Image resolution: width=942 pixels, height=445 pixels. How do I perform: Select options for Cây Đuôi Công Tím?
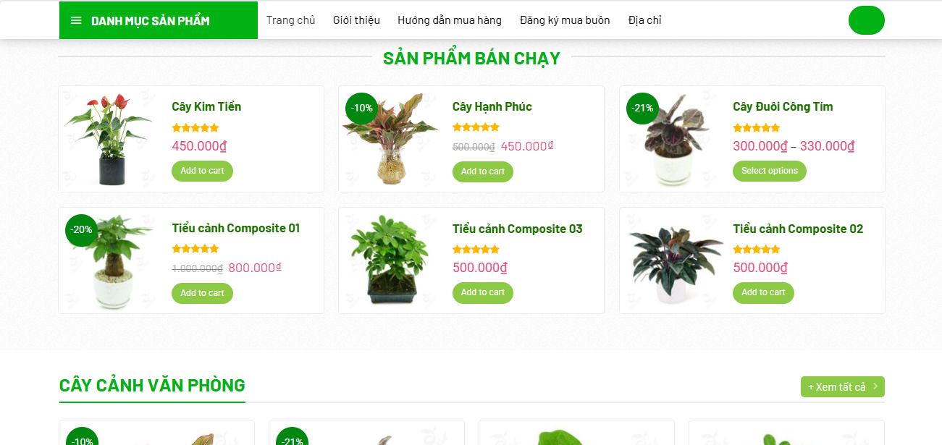770,171
